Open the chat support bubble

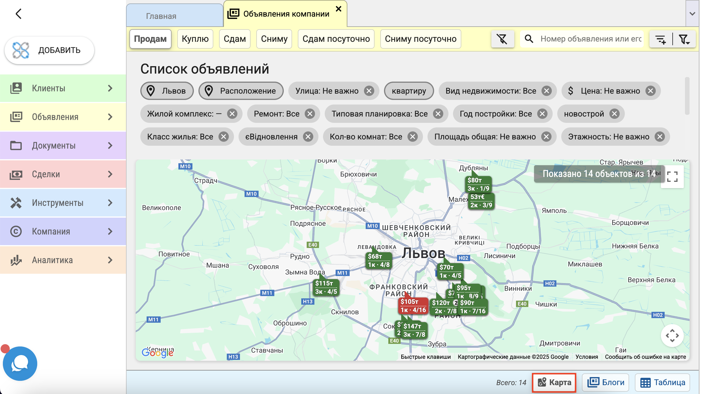pos(20,364)
